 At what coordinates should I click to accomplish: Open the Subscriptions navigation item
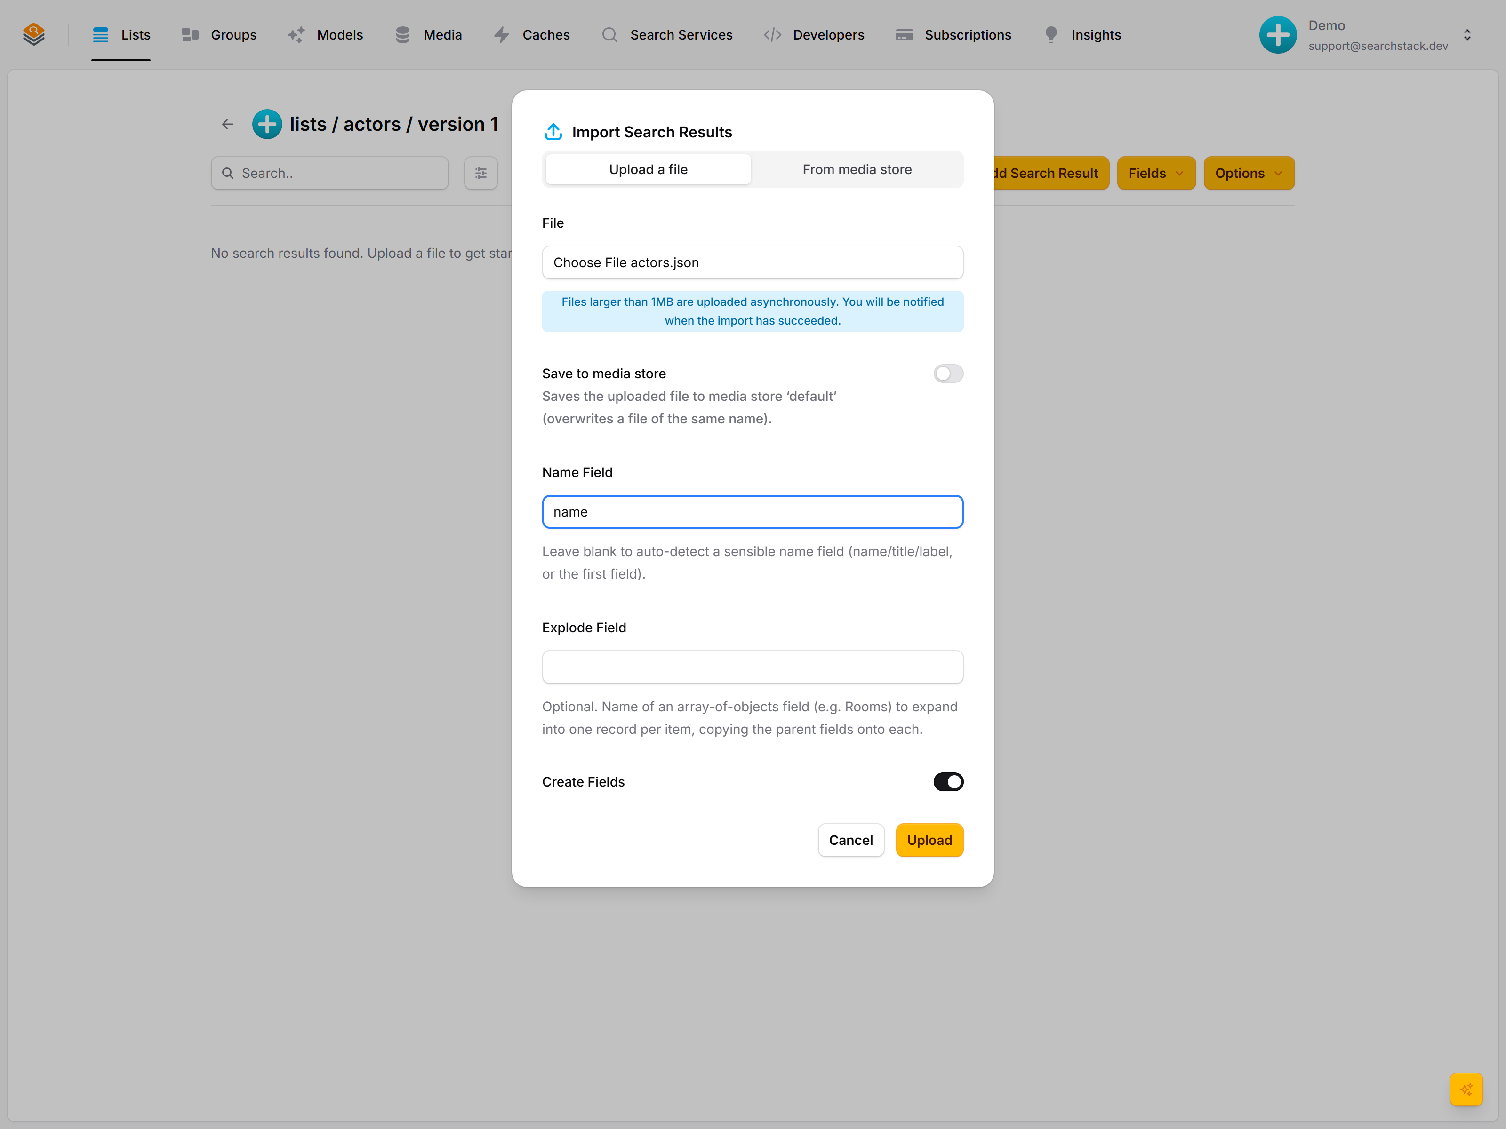click(x=953, y=35)
